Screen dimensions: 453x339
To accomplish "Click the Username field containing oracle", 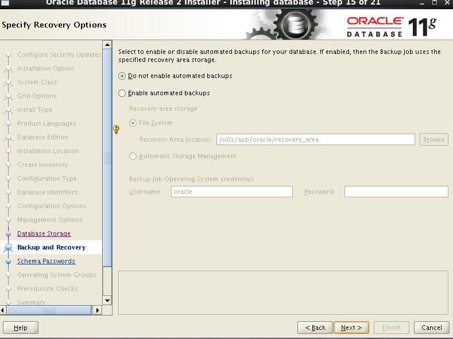I will [x=232, y=192].
